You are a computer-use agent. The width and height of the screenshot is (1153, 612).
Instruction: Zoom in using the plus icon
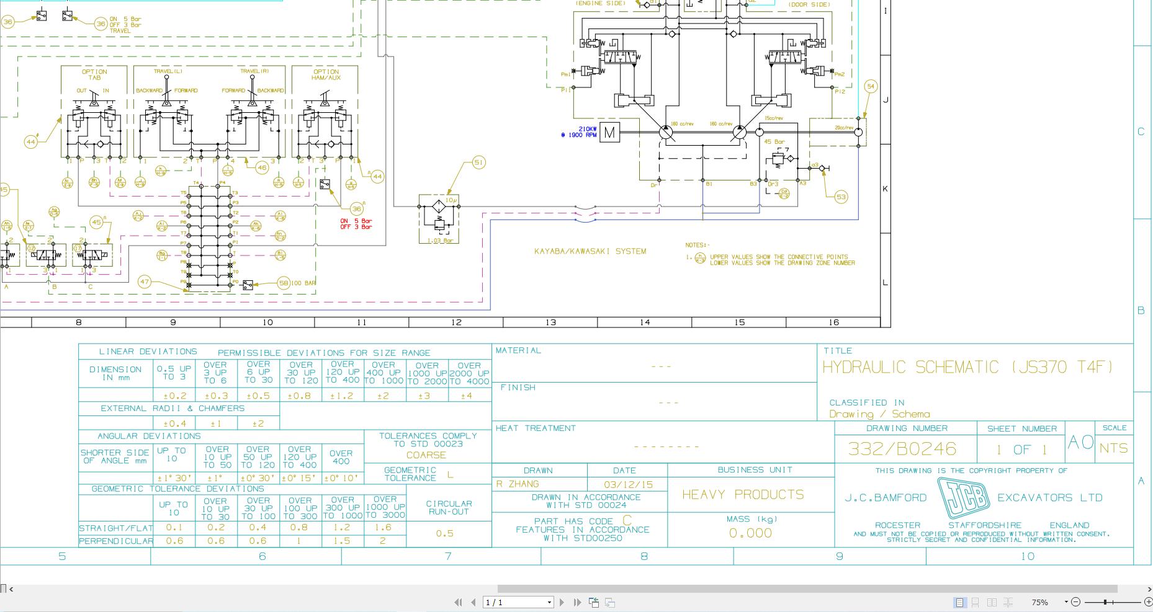(1148, 601)
